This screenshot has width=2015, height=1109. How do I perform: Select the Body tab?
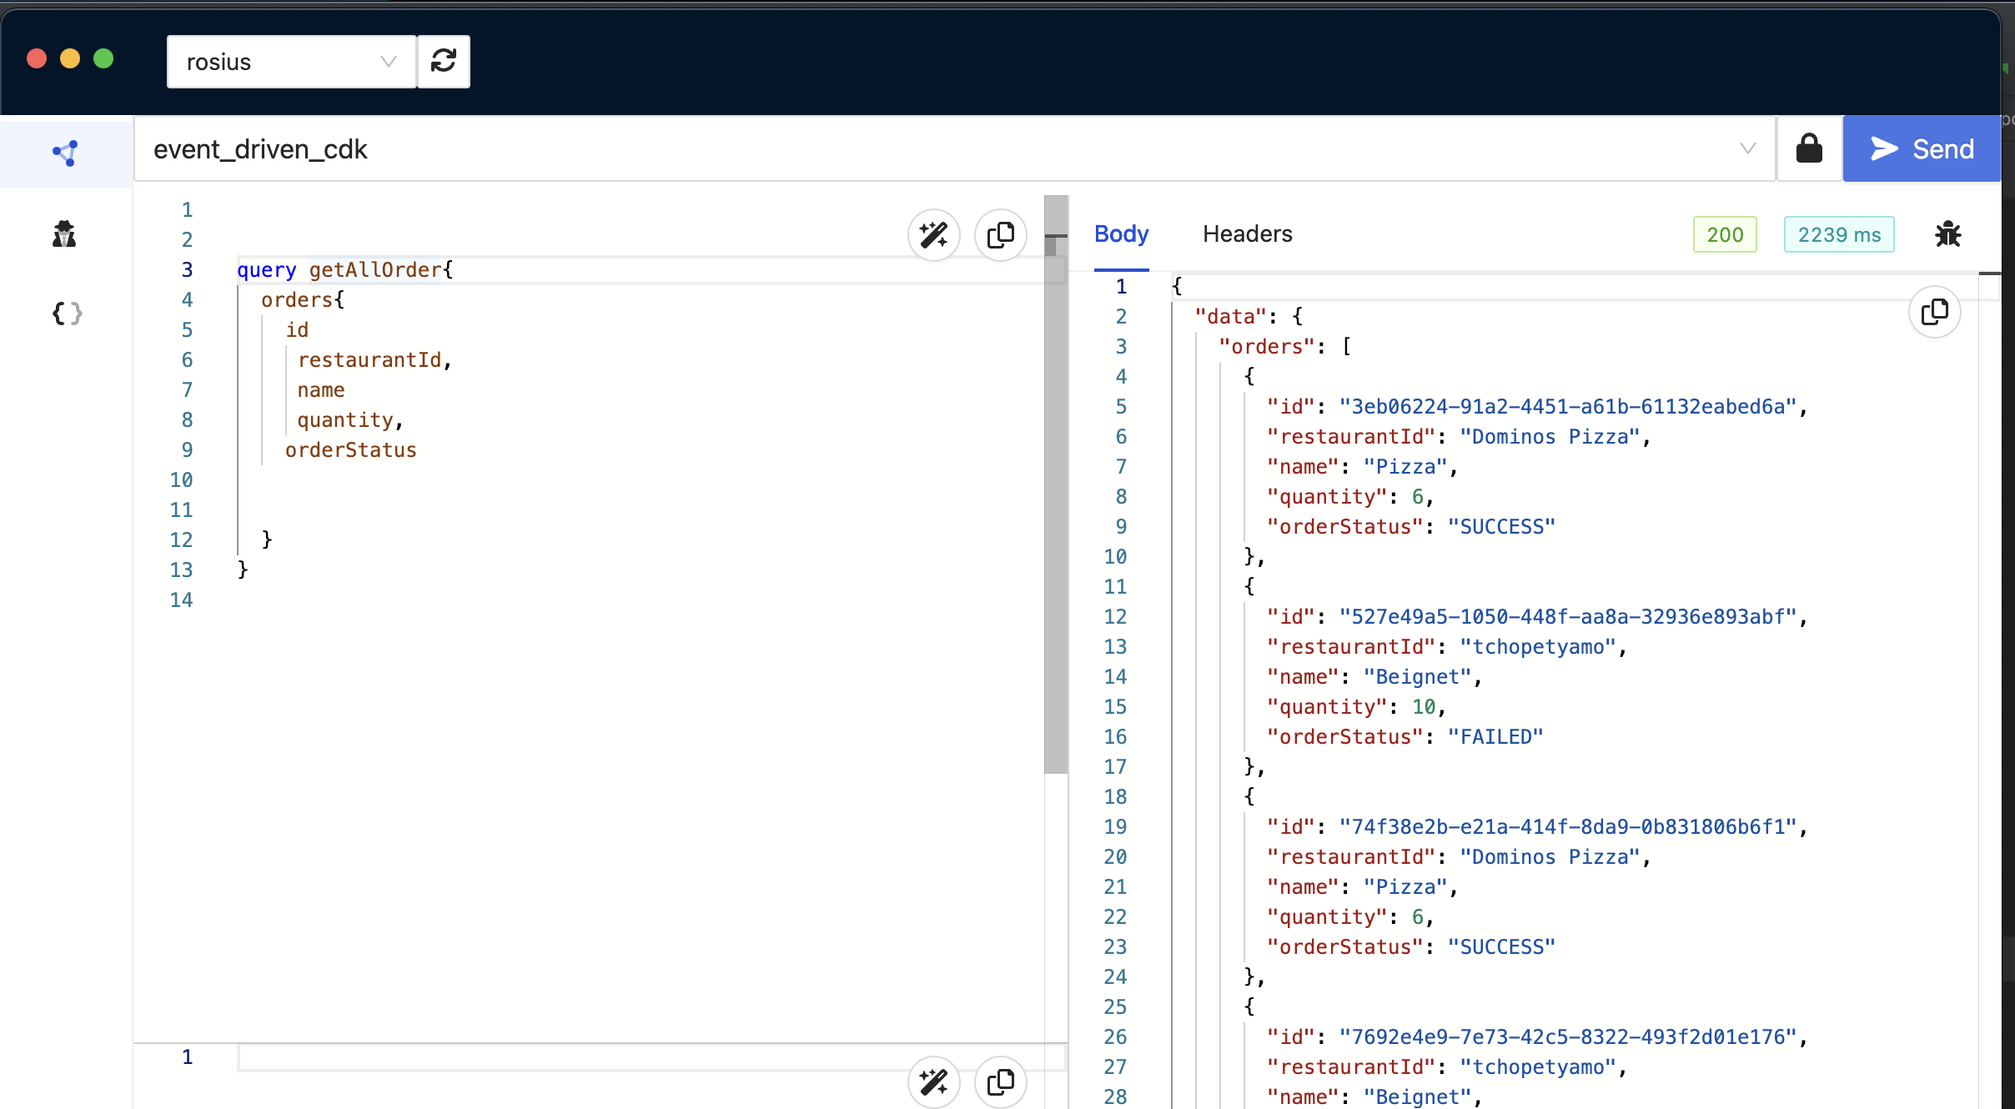coord(1121,234)
